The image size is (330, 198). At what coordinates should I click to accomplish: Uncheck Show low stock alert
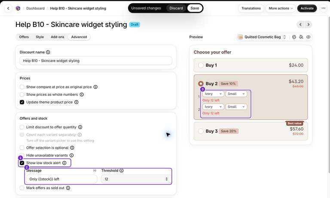[22, 163]
